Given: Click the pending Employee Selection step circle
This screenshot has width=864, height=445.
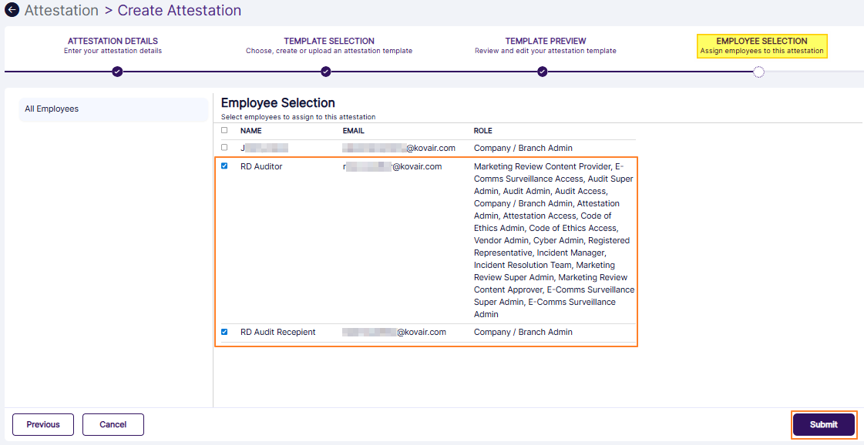Looking at the screenshot, I should [x=759, y=72].
